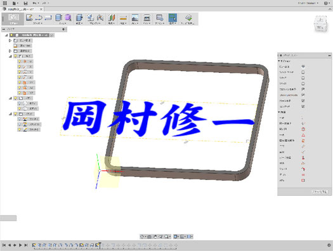Collapse the Origin folder in the browser tree
This screenshot has width=333, height=251.
10,56
